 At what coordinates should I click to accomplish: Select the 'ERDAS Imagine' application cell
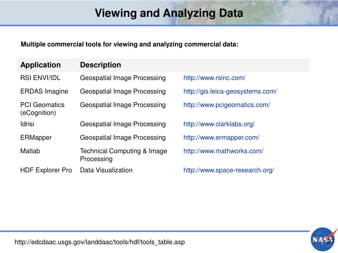[44, 92]
